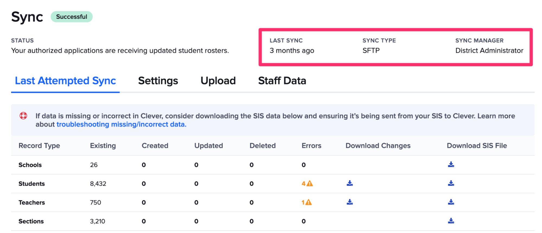Click the SFTP sync type value
The height and width of the screenshot is (233, 542).
tap(371, 51)
